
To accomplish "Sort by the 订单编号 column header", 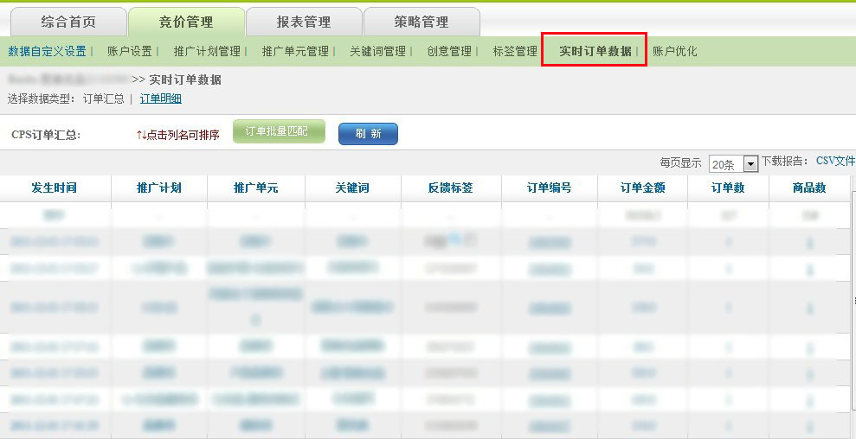I will pyautogui.click(x=549, y=188).
